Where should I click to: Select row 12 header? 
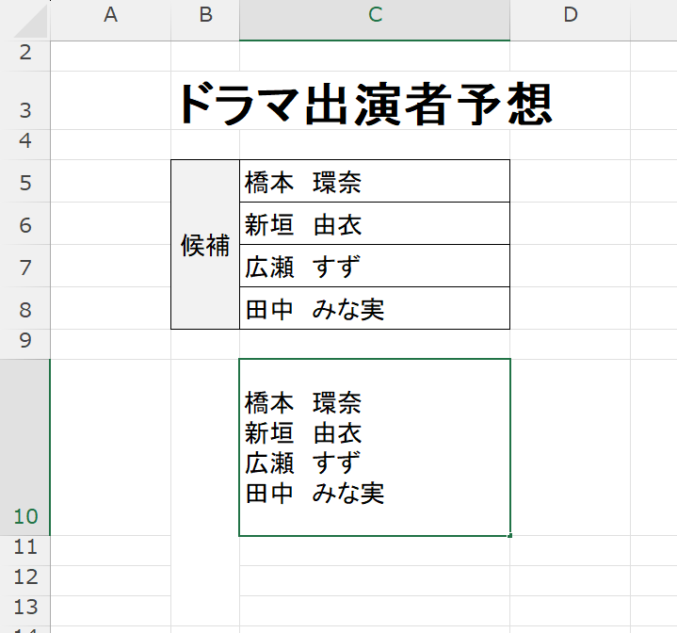coord(24,576)
